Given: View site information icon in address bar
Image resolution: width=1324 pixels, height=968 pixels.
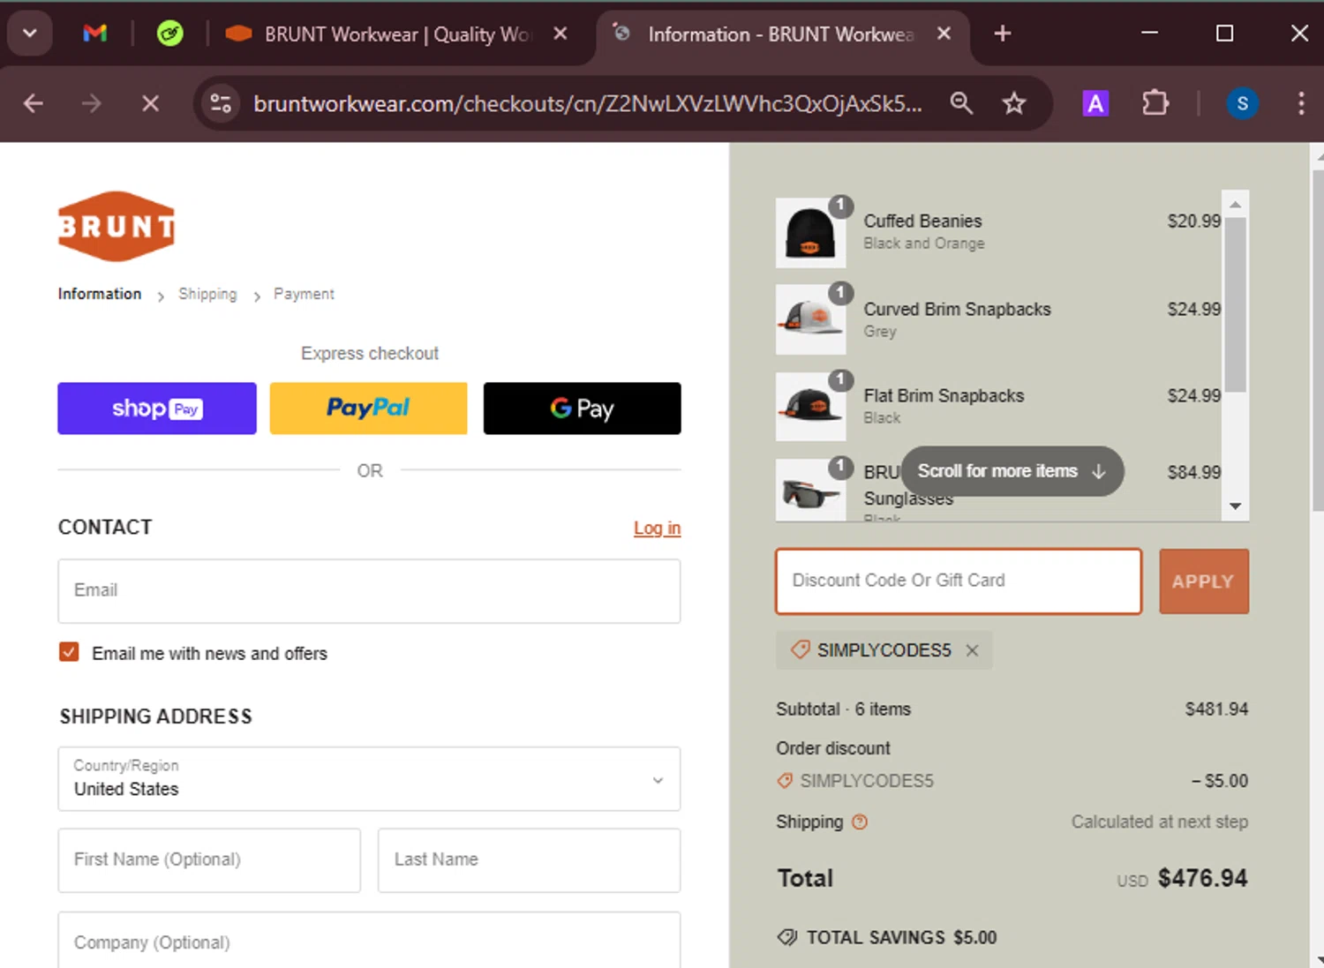Looking at the screenshot, I should point(221,104).
